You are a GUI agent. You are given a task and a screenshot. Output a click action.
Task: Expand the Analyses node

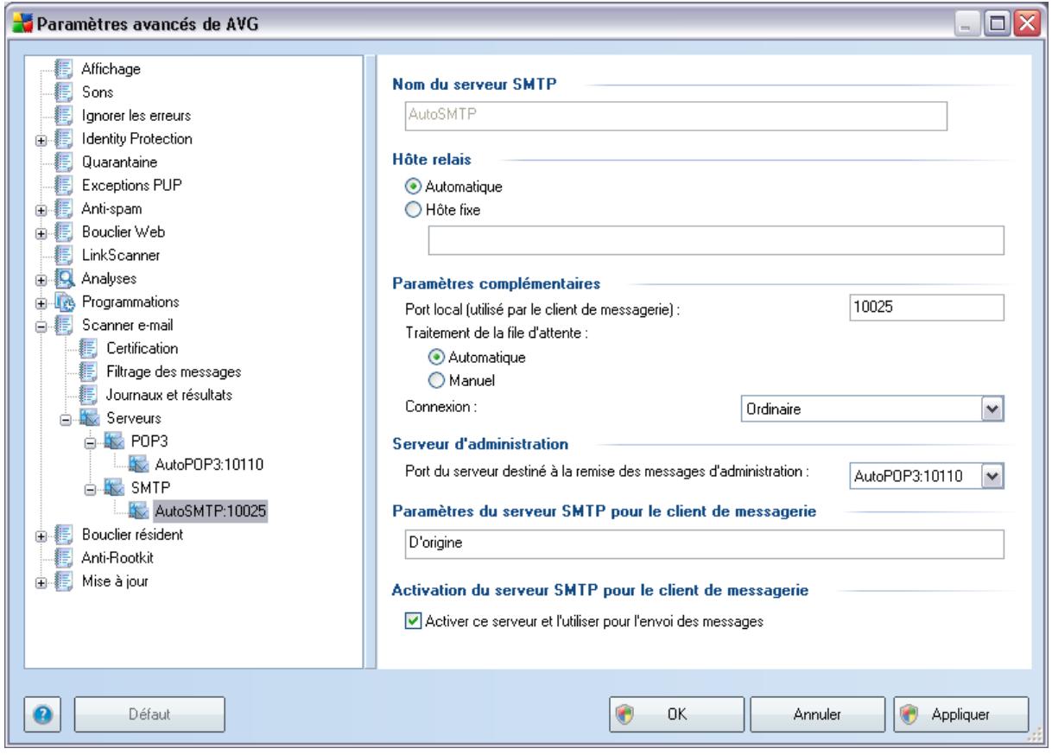(x=41, y=279)
